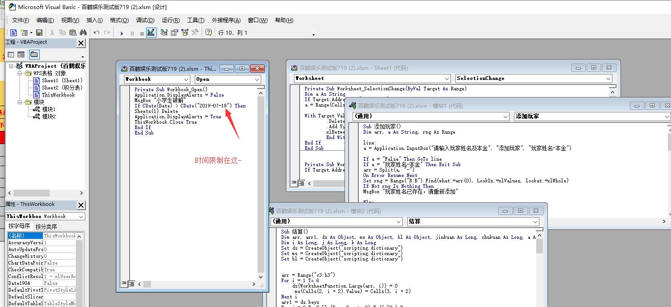Click the Cut scissors toolbar icon

click(52, 33)
